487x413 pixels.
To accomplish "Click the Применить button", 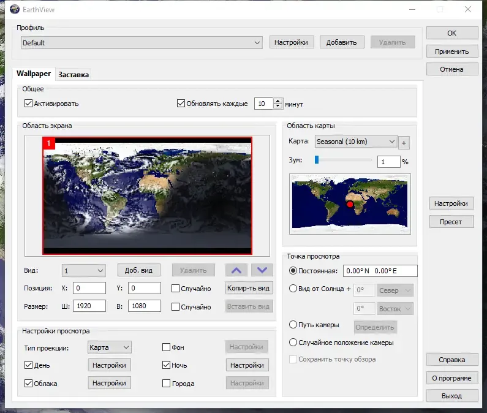I will 451,51.
